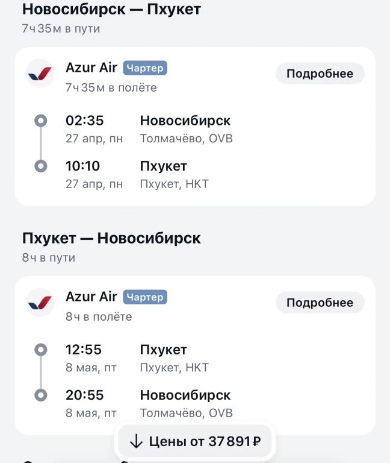Click 10:10 arrival time
This screenshot has height=463, width=390.
click(83, 166)
